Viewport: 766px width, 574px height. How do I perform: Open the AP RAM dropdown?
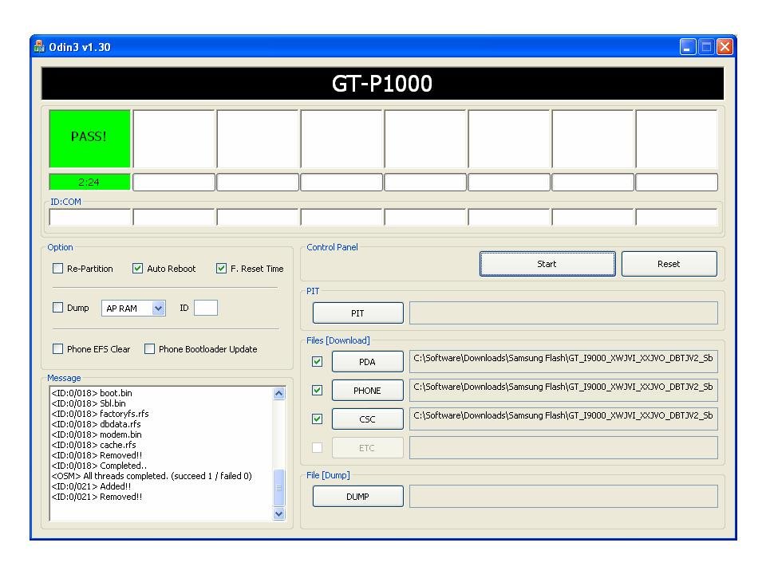pyautogui.click(x=158, y=308)
